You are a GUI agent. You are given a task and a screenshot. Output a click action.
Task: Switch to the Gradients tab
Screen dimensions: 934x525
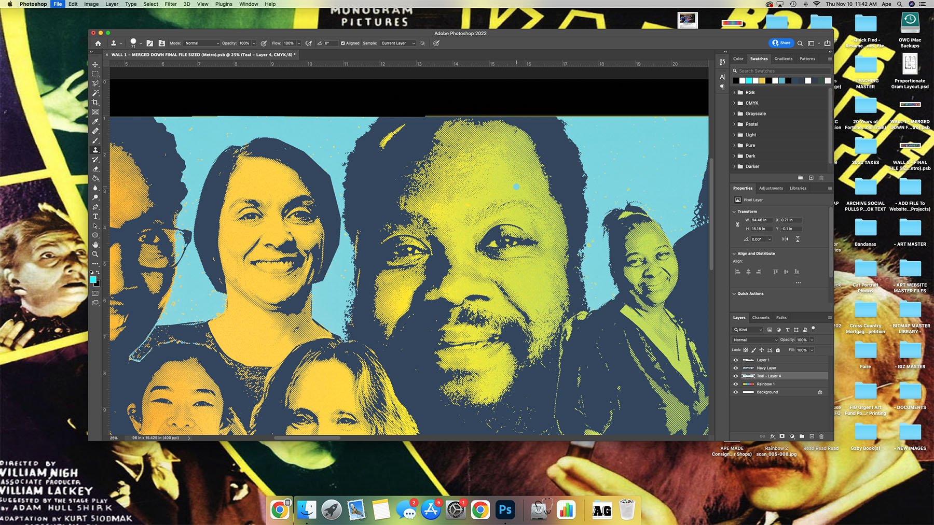pyautogui.click(x=784, y=59)
